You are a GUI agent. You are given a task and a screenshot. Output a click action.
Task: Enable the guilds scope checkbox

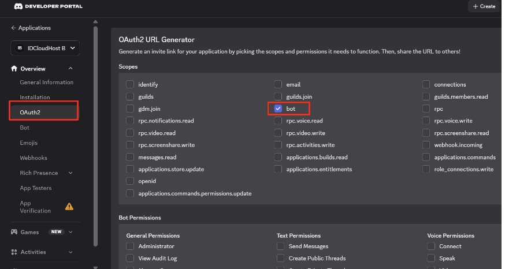coord(130,96)
